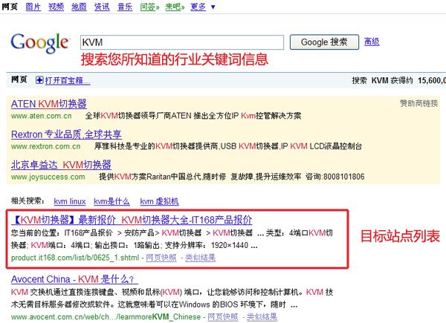This screenshot has width=446, height=323.
Task: Open the IT168 KVM切换器 最新报价 result
Action: [132, 221]
